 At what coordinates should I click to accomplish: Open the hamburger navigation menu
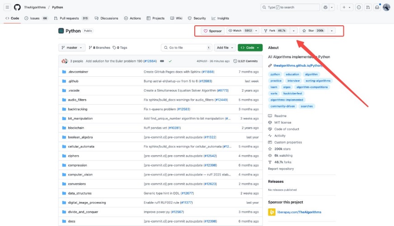click(7, 7)
